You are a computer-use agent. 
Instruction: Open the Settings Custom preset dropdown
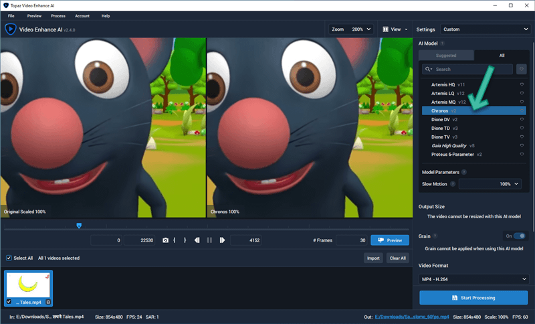point(486,29)
